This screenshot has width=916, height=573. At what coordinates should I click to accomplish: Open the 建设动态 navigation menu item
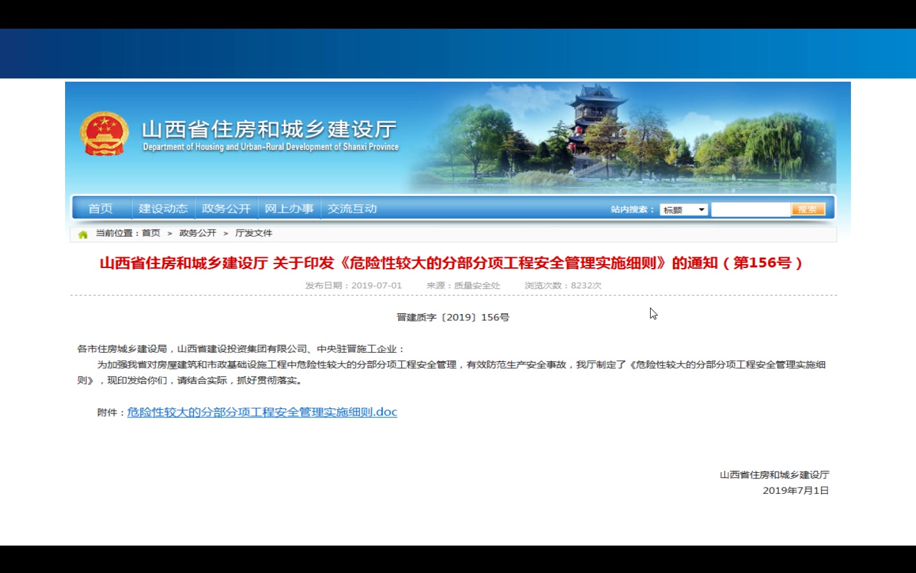point(163,209)
